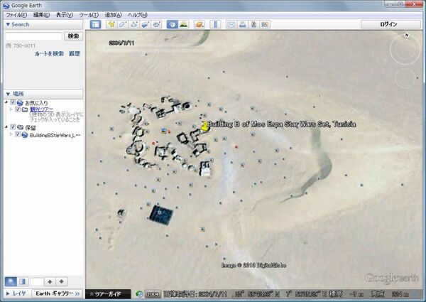Click the move joystick navigation control
Image resolution: width=426 pixels, height=302 pixels.
pyautogui.click(x=405, y=78)
